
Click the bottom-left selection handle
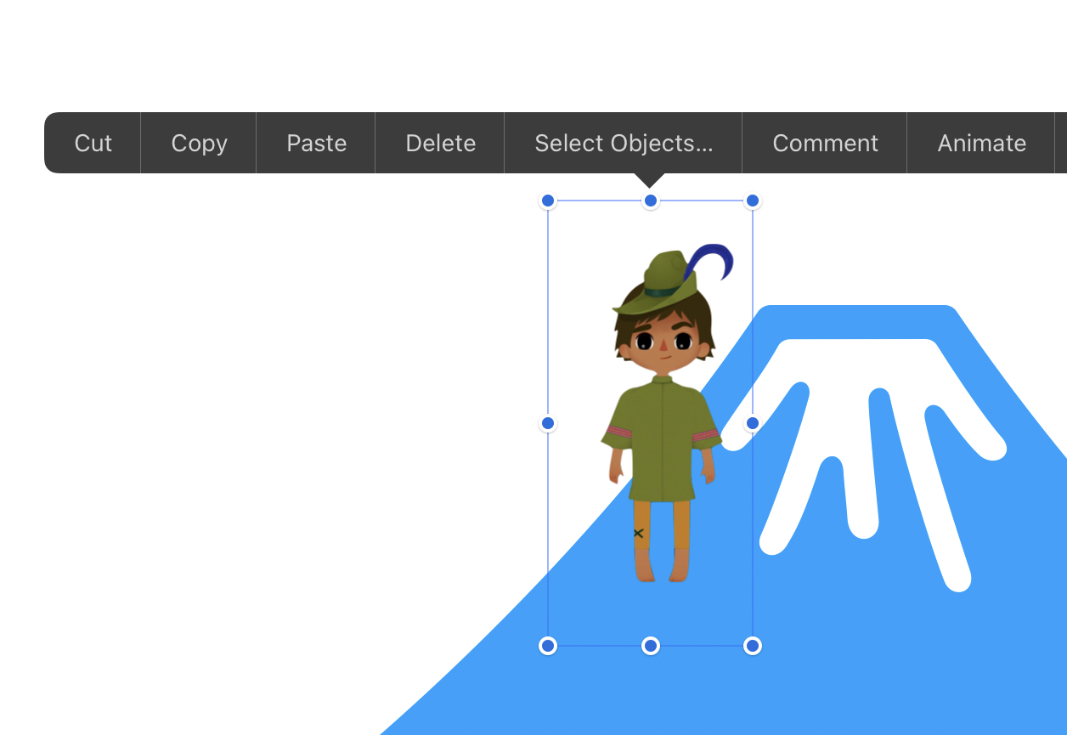coord(548,646)
